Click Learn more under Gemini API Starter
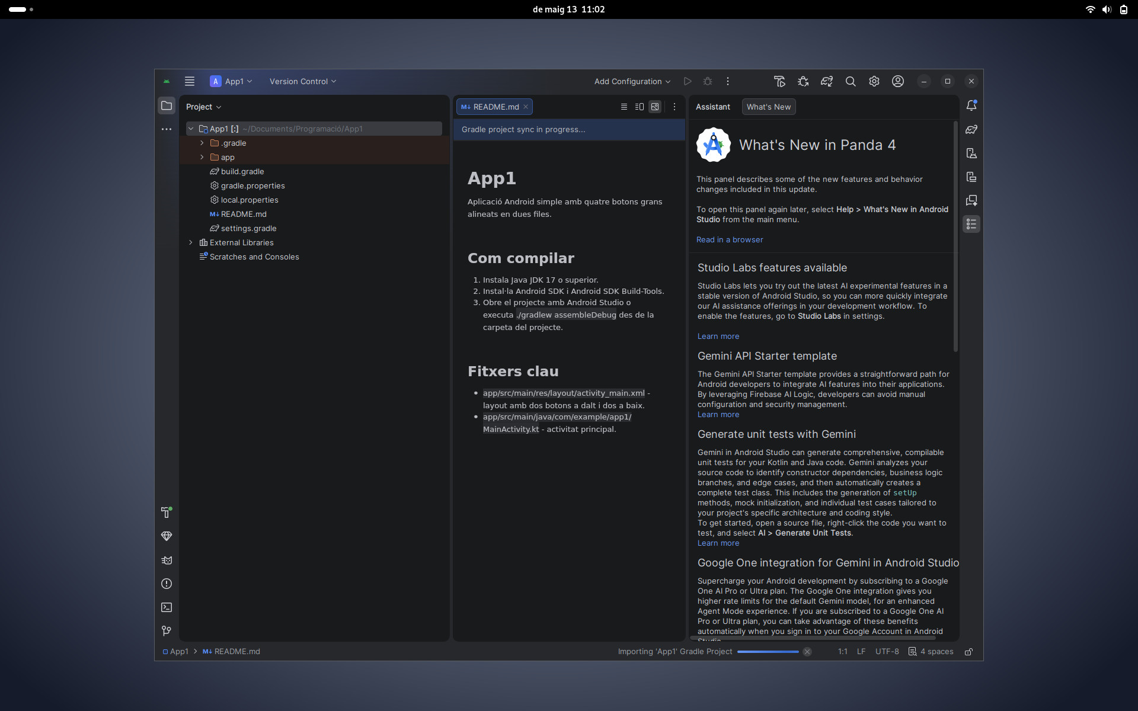This screenshot has height=711, width=1138. (x=718, y=415)
